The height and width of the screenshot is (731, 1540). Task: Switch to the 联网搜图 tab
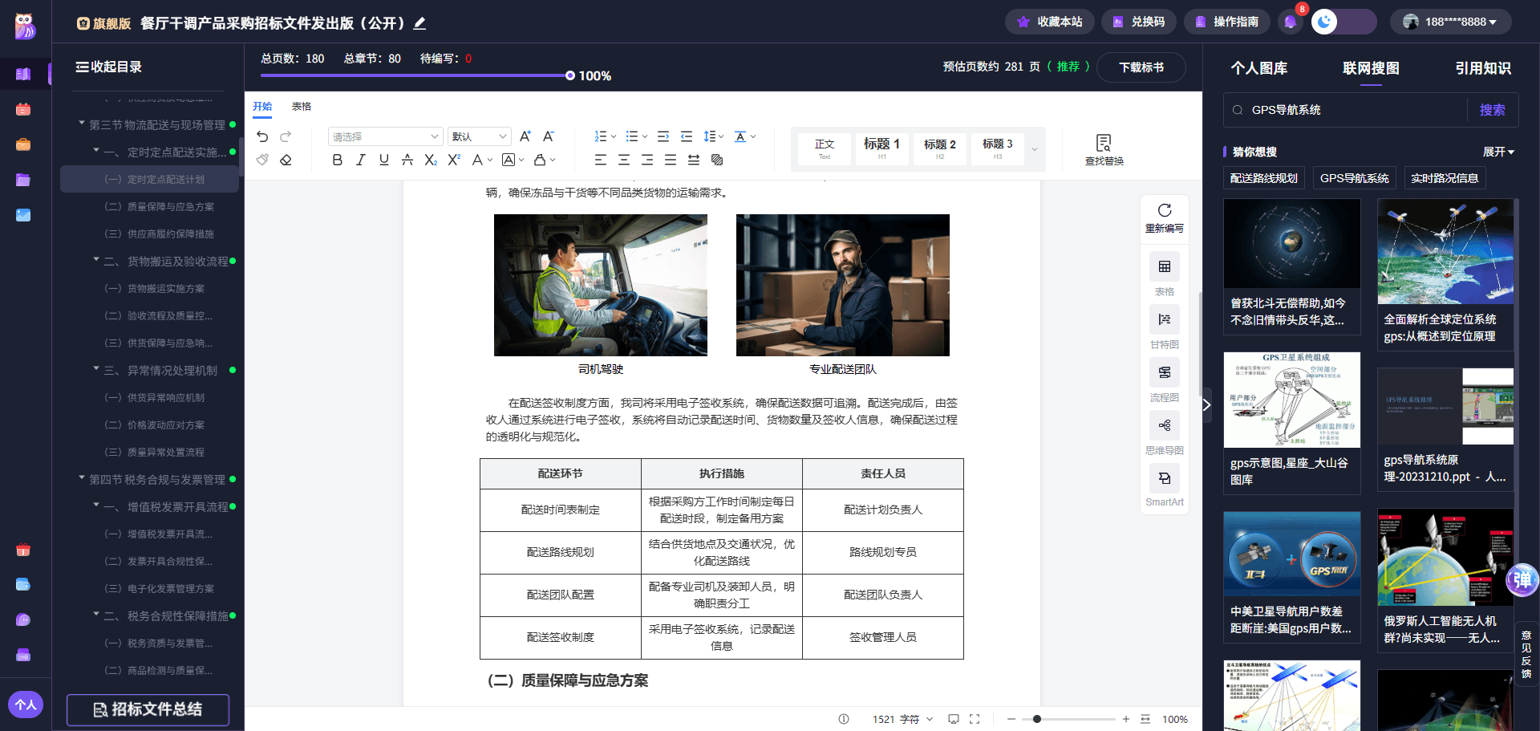point(1372,69)
